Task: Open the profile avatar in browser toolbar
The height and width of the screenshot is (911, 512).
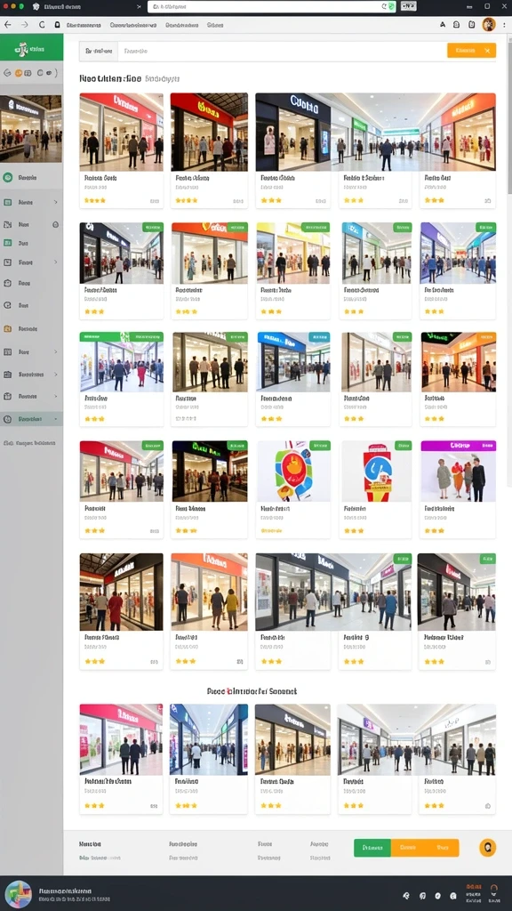Action: pyautogui.click(x=489, y=24)
